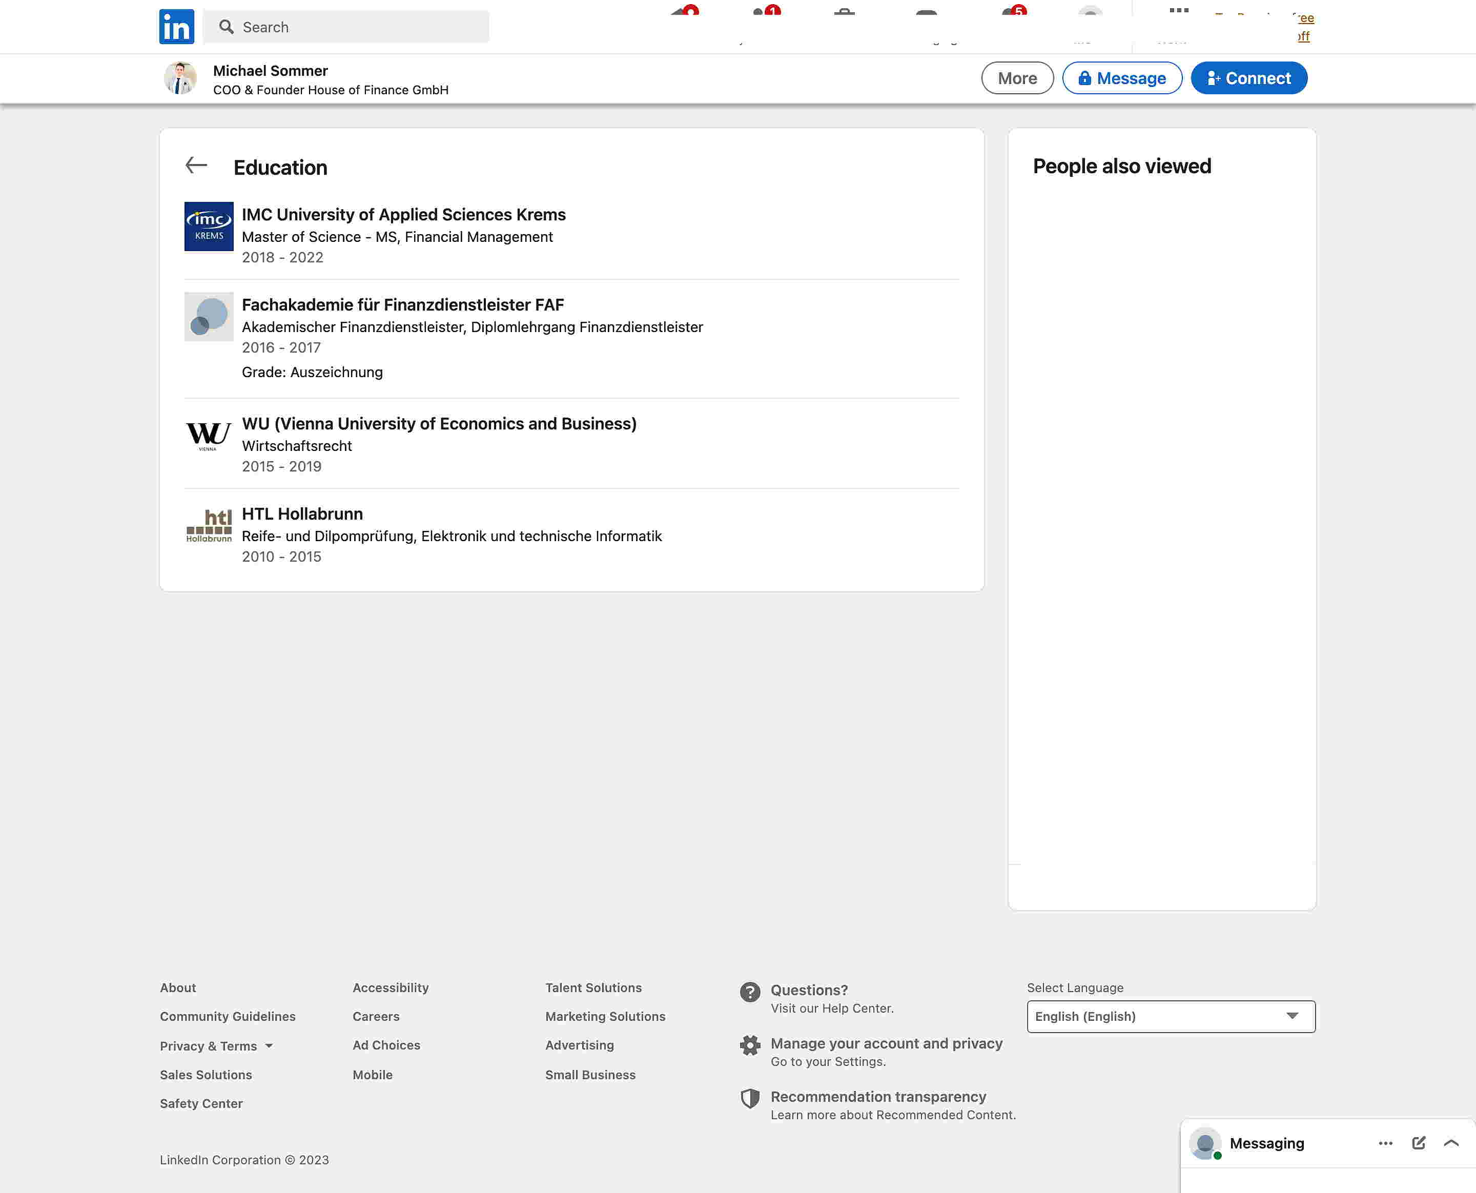Click the language dropdown arrow
The image size is (1476, 1193).
1292,1016
